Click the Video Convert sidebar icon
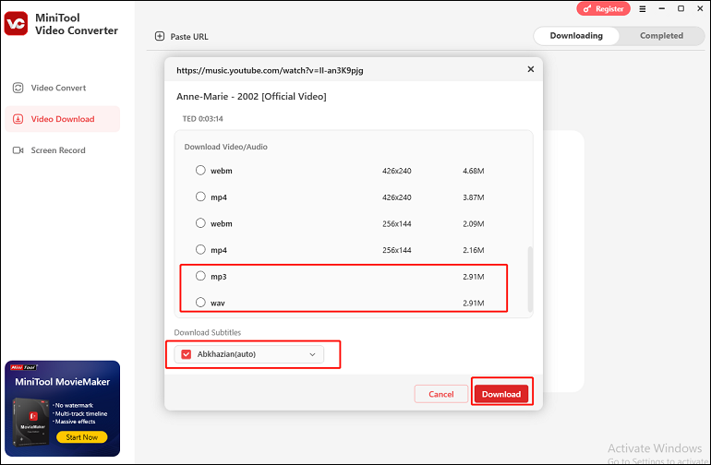711x465 pixels. click(x=18, y=88)
